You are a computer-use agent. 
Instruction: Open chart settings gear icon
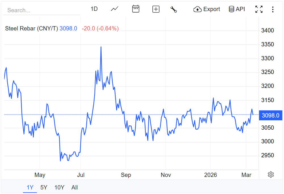[271, 174]
